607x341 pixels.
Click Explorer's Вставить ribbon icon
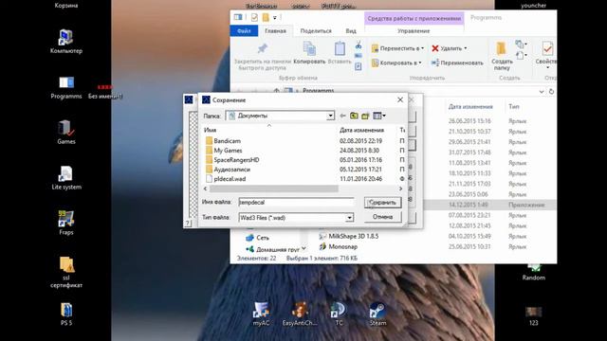[340, 53]
